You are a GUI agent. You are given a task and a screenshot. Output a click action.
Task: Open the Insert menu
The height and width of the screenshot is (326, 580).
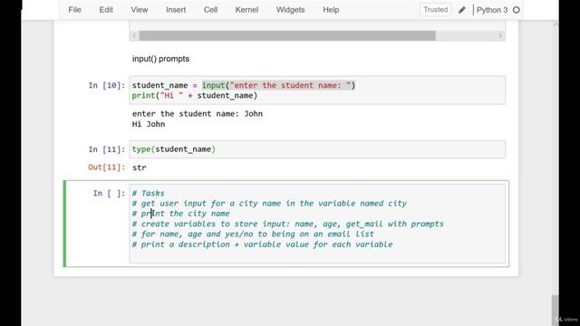(176, 10)
